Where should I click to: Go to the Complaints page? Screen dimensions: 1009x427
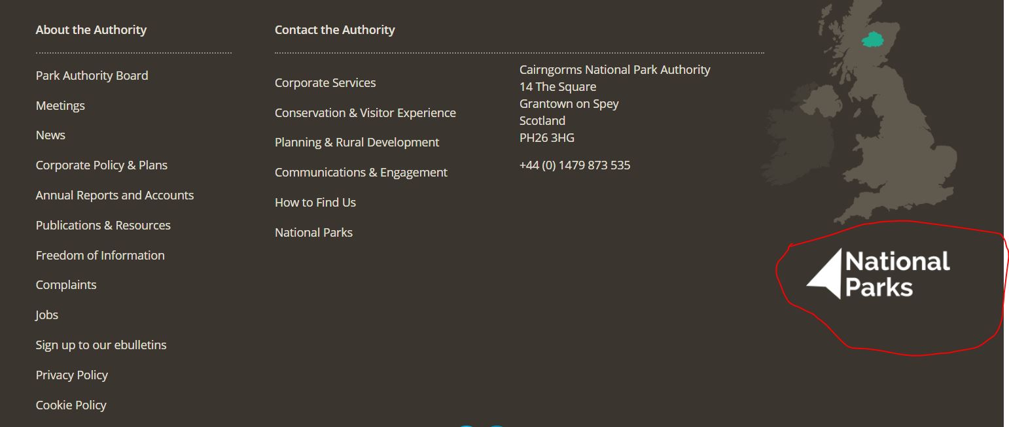point(66,284)
